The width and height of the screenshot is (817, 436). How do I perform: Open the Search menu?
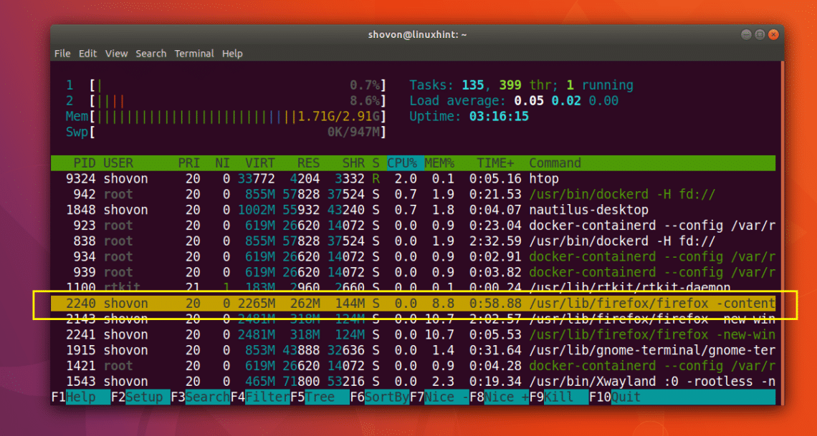pos(151,54)
